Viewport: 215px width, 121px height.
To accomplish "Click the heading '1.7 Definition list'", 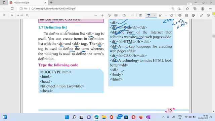I will (x=52, y=27).
